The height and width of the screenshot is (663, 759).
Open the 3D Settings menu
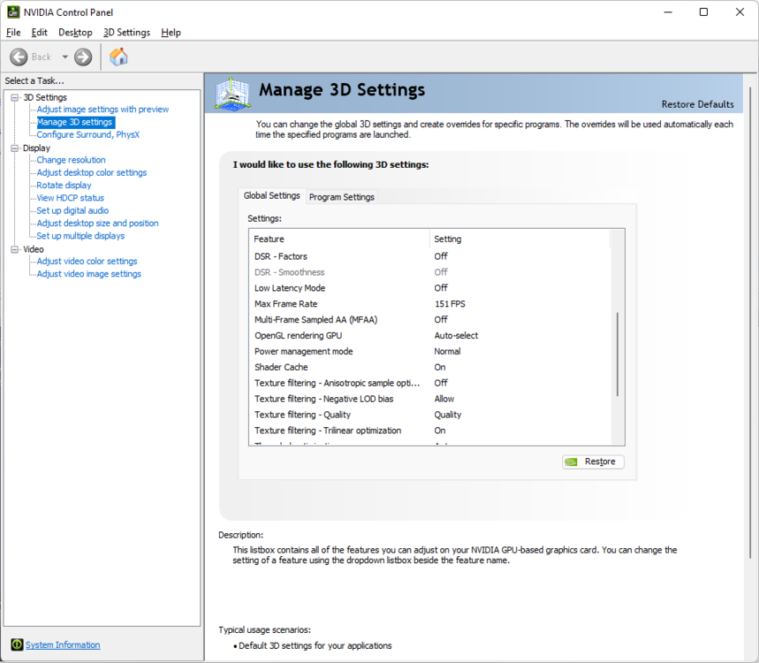pos(126,33)
